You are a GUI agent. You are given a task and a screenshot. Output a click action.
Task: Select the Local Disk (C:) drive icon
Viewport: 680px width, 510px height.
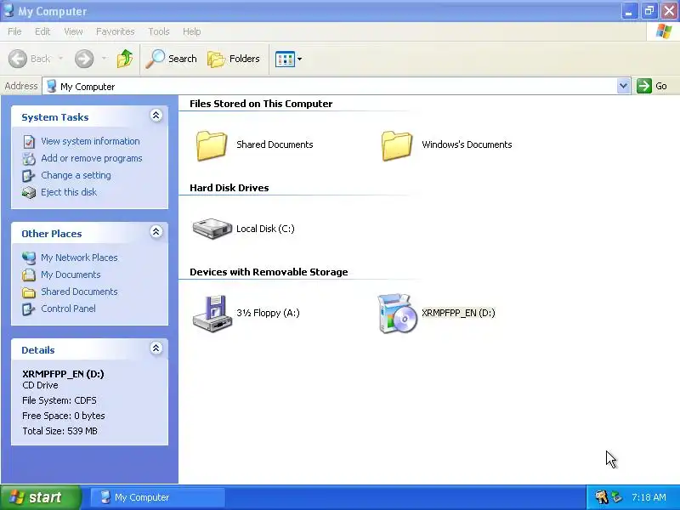[x=212, y=229]
